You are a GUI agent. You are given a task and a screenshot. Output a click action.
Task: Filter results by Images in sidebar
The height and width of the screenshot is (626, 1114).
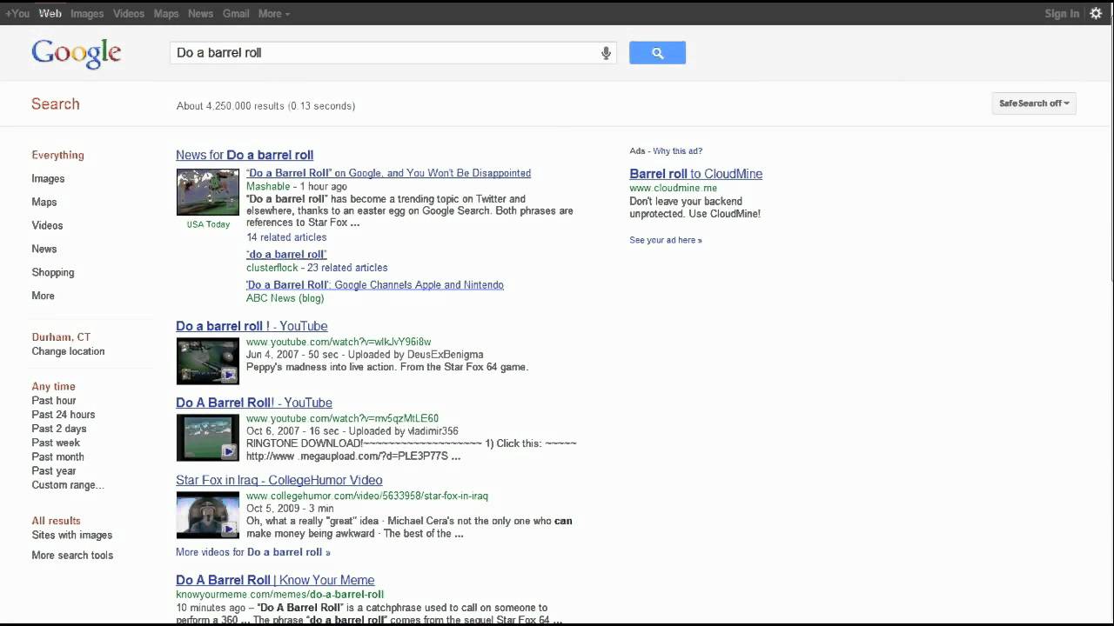coord(48,178)
